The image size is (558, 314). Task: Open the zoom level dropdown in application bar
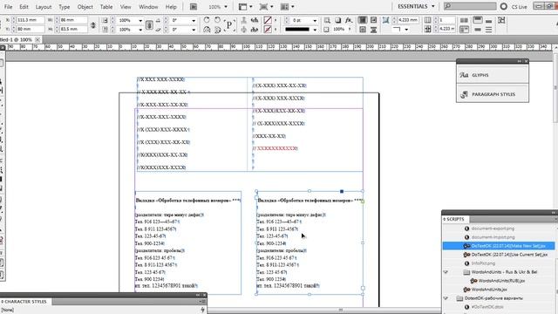point(226,7)
